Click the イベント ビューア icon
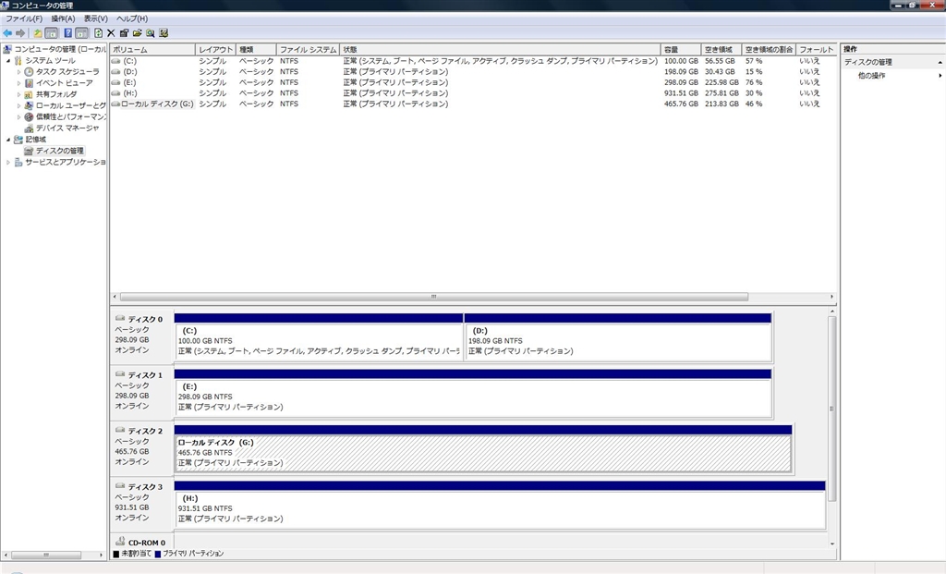 tap(29, 82)
